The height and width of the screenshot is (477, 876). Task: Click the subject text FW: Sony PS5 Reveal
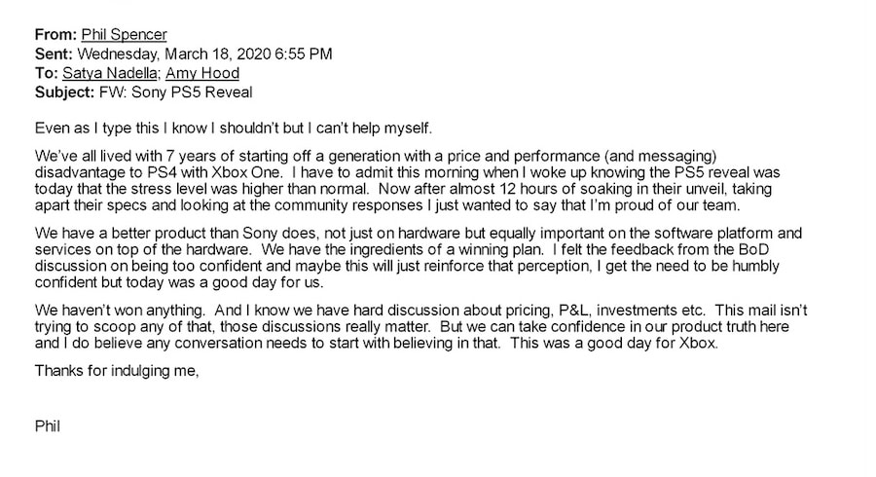tap(175, 92)
